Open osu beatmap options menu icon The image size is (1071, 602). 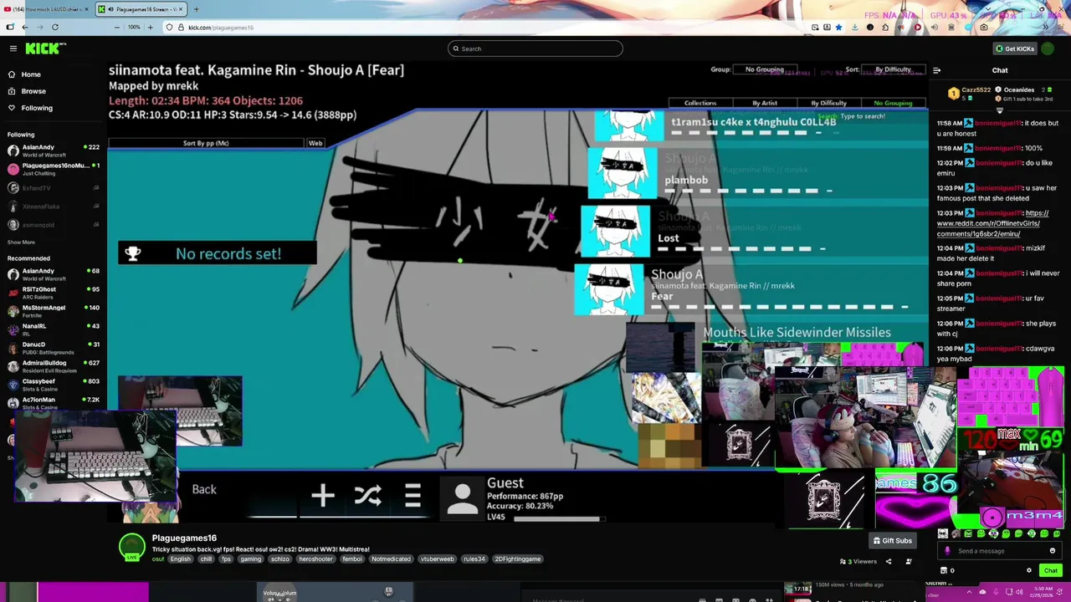tap(413, 497)
